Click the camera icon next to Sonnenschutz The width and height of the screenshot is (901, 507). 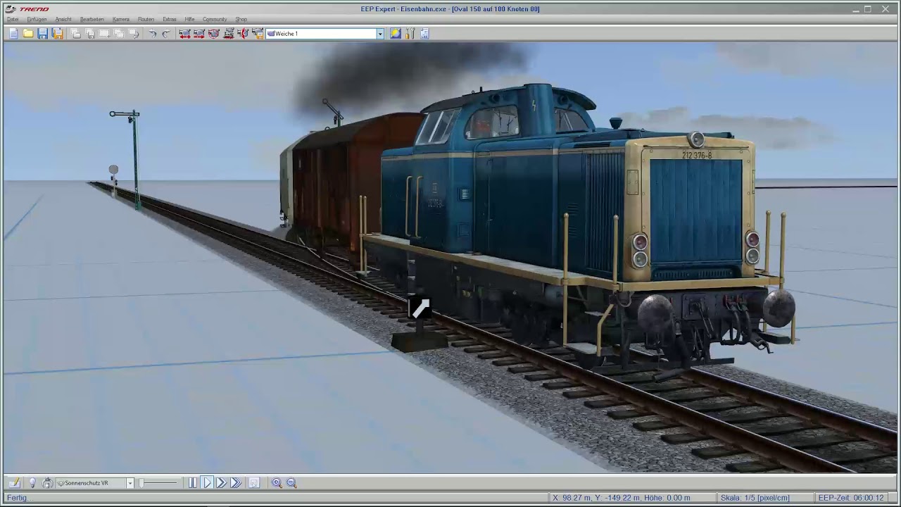click(47, 482)
